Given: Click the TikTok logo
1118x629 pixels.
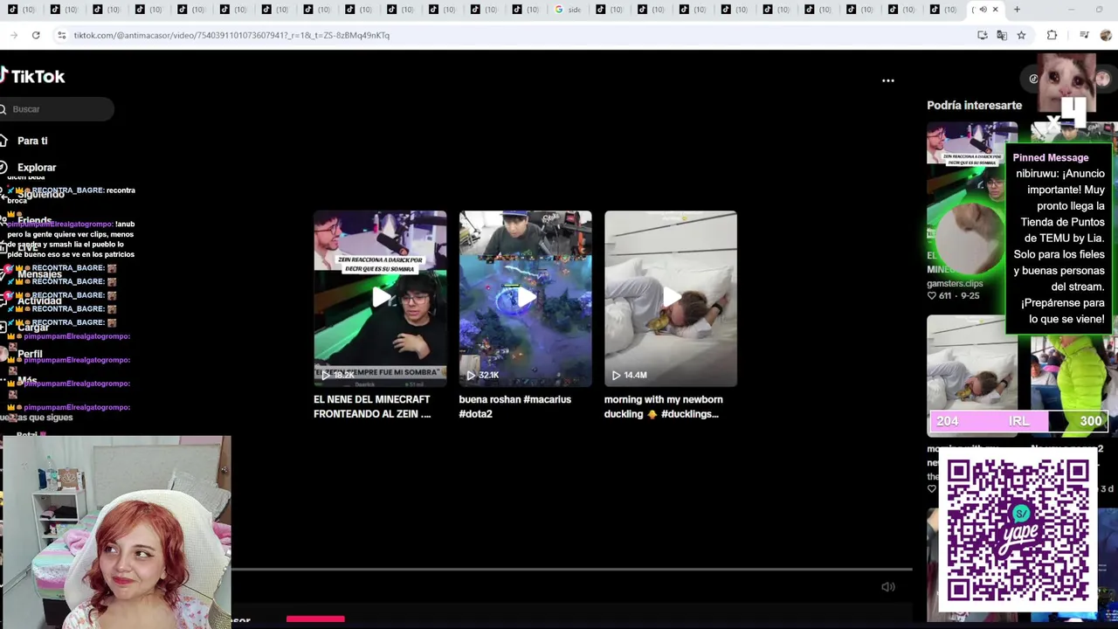Looking at the screenshot, I should [x=32, y=76].
